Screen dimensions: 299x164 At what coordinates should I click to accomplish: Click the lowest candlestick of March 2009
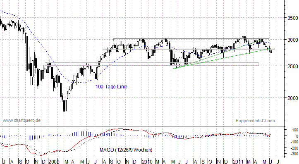(66, 106)
